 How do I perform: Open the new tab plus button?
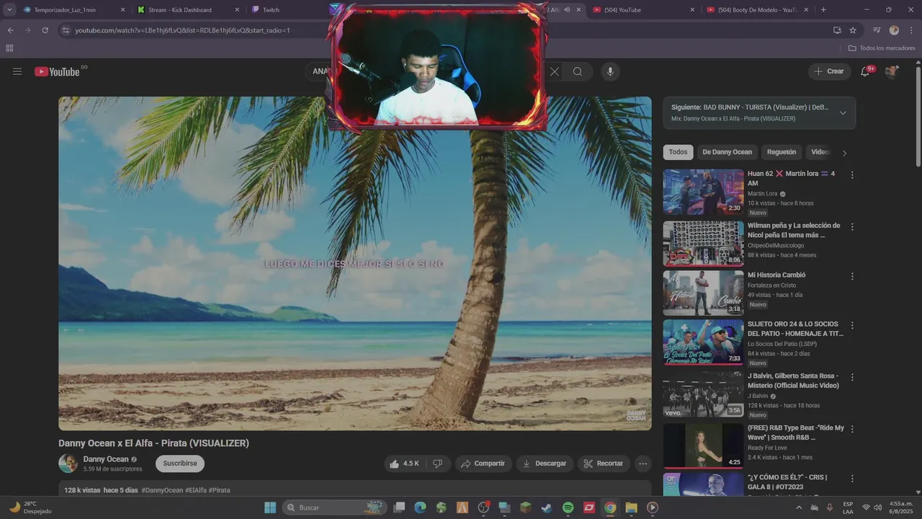pyautogui.click(x=823, y=10)
